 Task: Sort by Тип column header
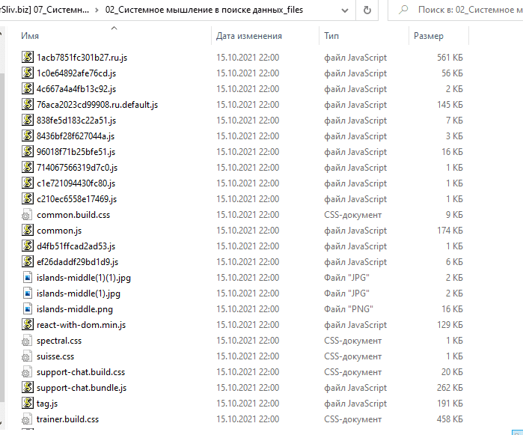tap(331, 36)
